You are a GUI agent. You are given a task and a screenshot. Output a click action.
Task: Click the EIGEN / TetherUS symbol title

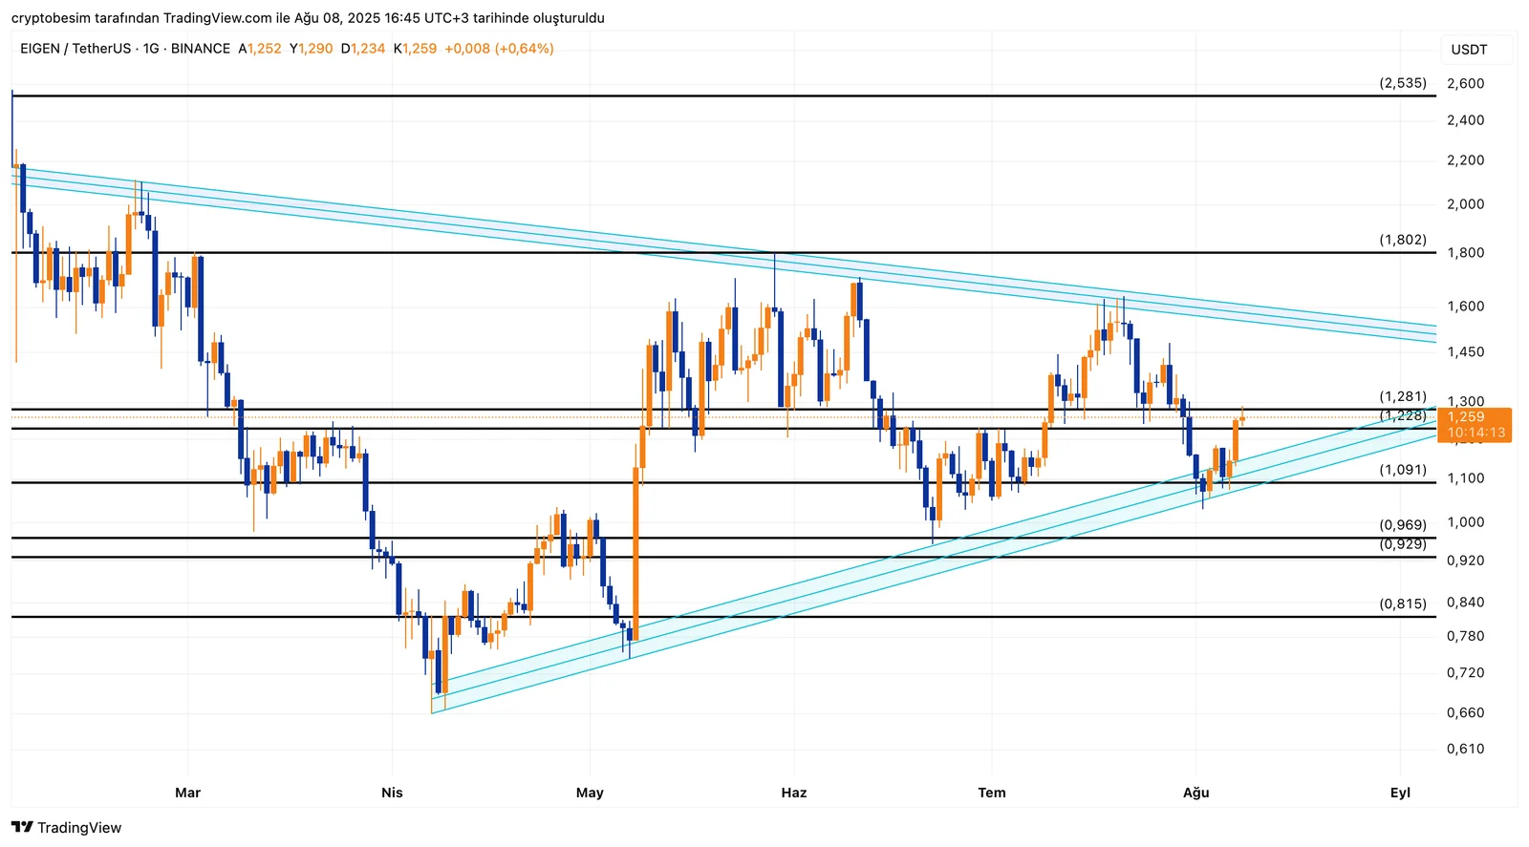(75, 49)
